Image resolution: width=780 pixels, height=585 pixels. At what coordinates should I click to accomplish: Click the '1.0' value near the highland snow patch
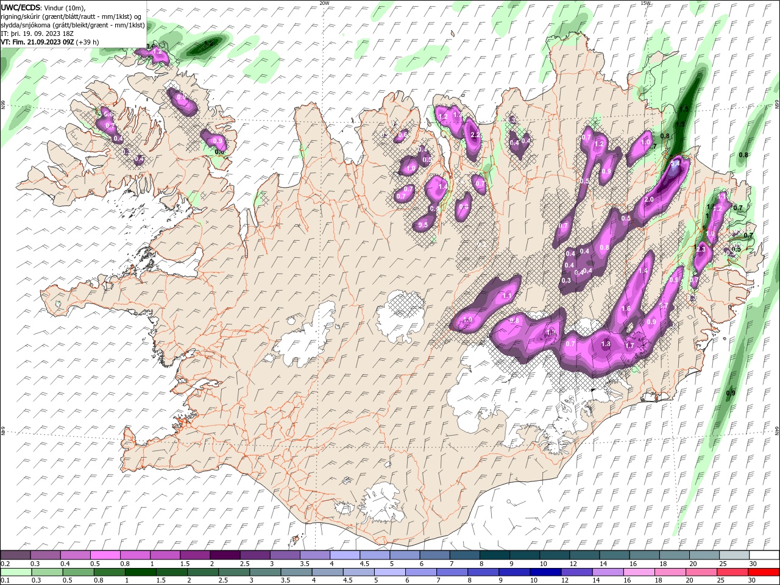coord(468,320)
